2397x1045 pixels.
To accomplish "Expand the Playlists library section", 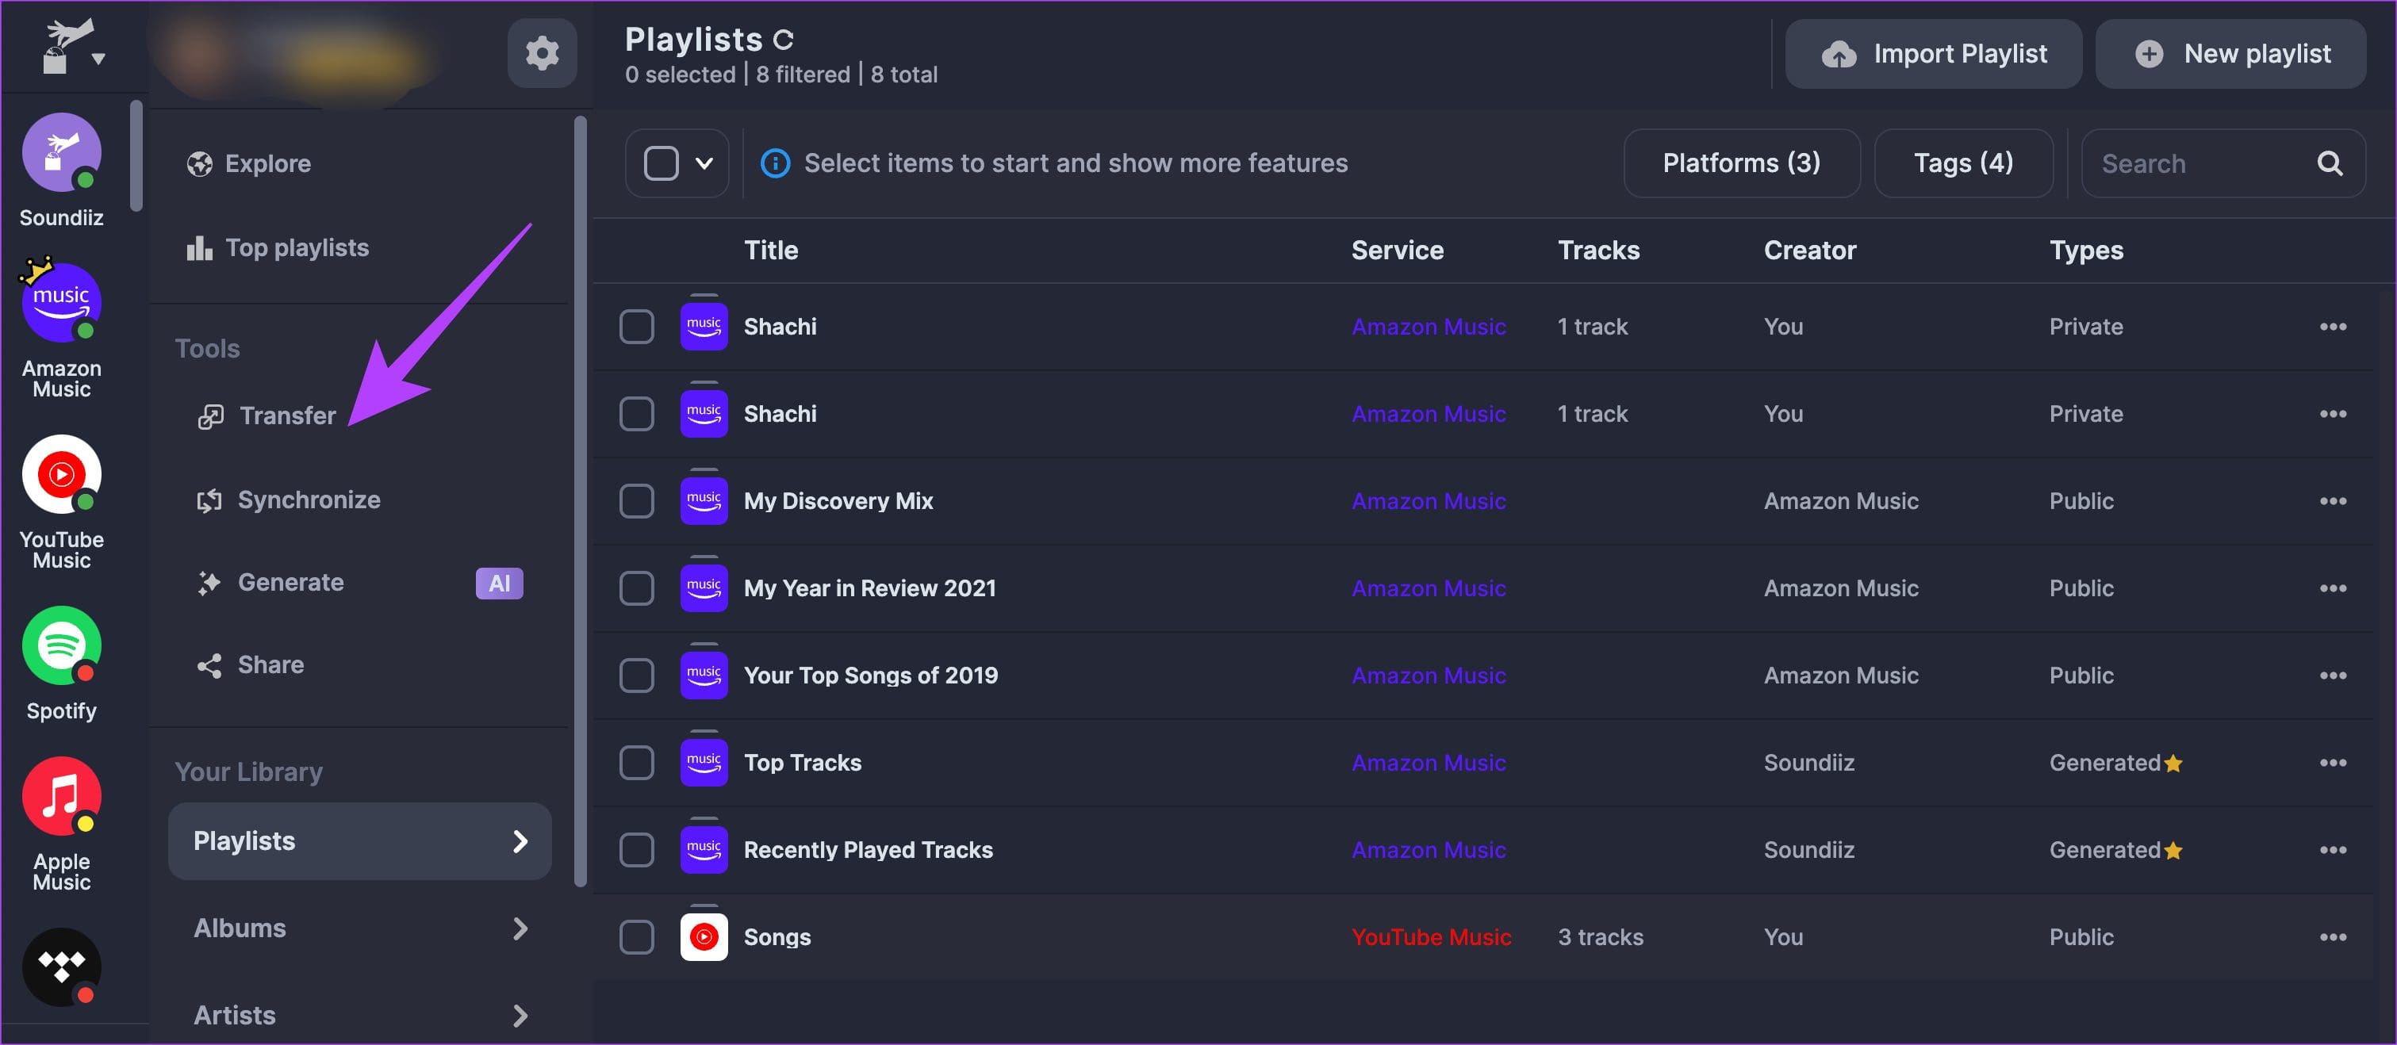I will pyautogui.click(x=359, y=841).
